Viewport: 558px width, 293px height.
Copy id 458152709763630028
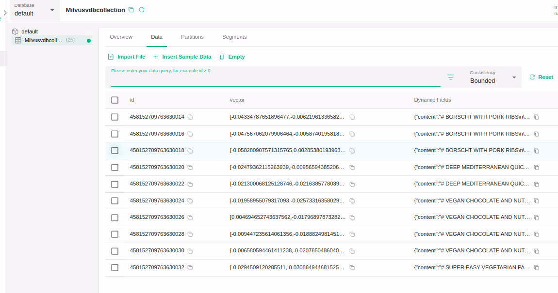click(x=190, y=234)
